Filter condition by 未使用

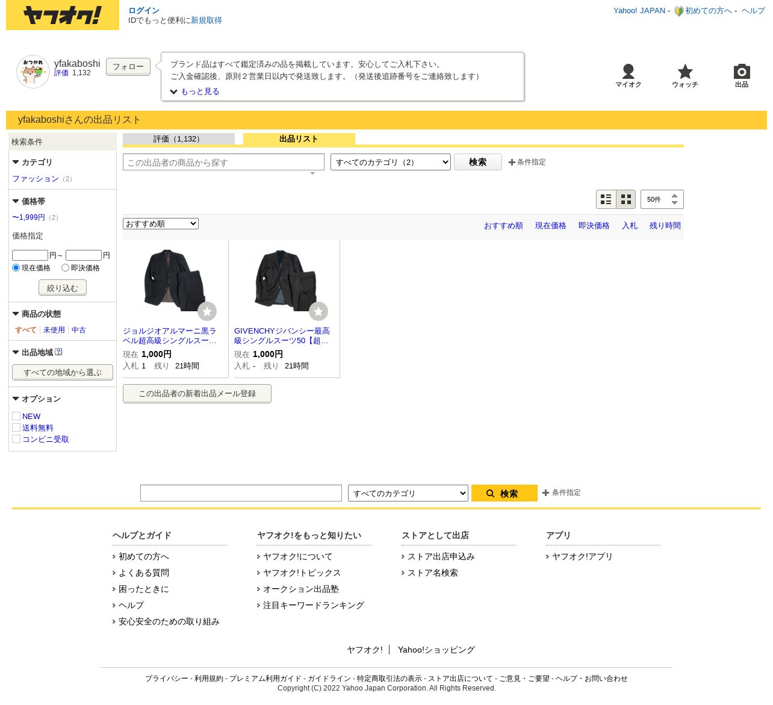pyautogui.click(x=54, y=330)
